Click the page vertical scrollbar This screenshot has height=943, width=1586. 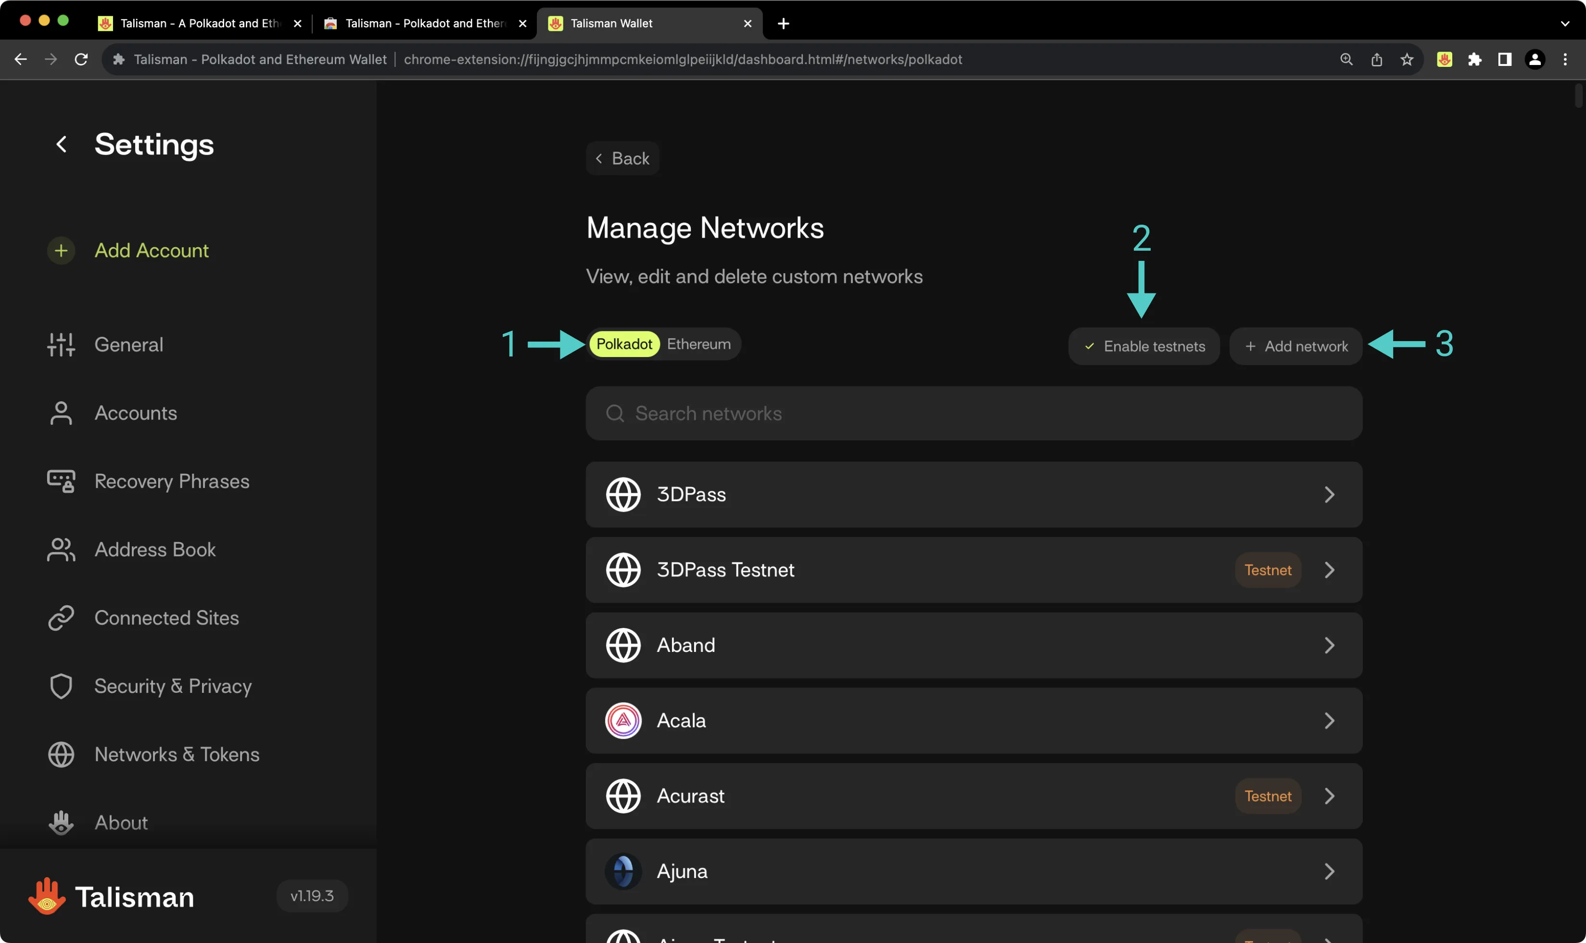point(1579,95)
